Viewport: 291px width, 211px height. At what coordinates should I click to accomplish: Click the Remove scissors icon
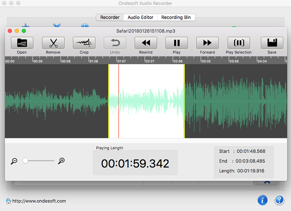click(53, 43)
